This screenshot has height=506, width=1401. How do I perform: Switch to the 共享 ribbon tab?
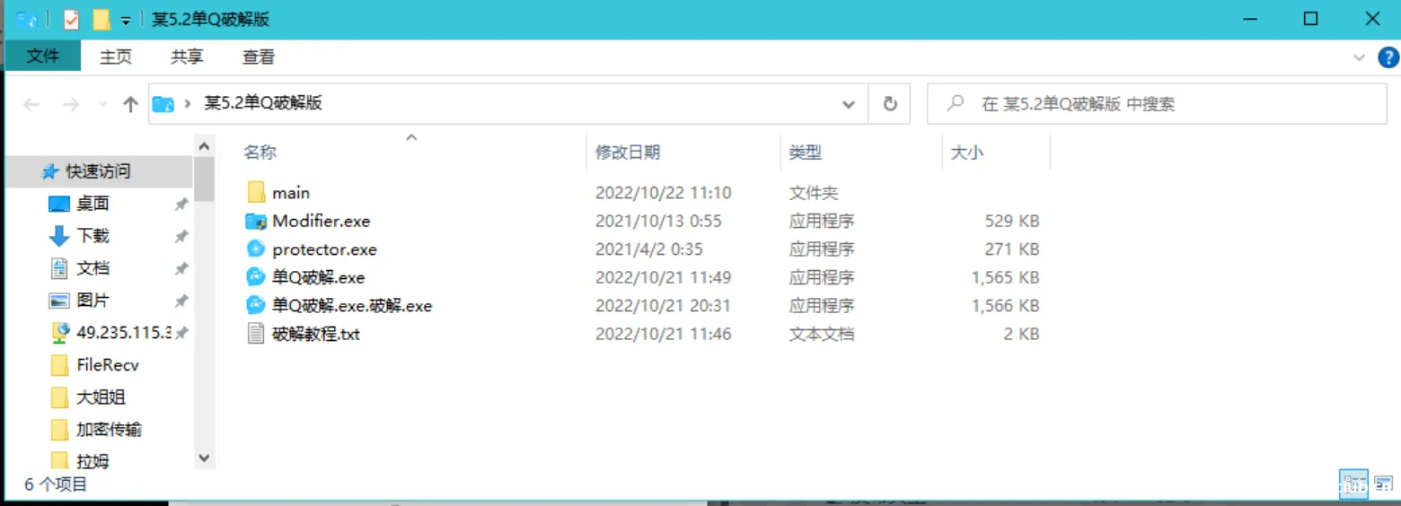[x=187, y=57]
